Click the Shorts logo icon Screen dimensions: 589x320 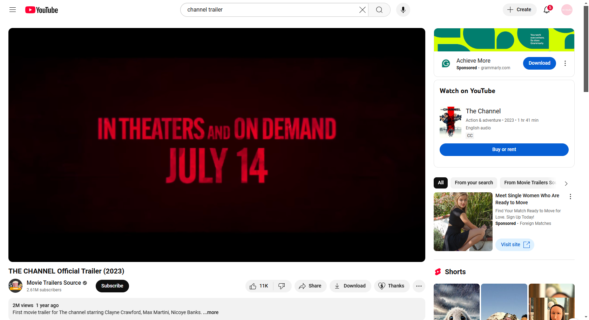click(x=438, y=272)
